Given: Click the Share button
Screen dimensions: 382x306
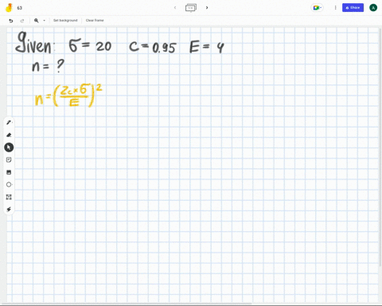Looking at the screenshot, I should (353, 8).
